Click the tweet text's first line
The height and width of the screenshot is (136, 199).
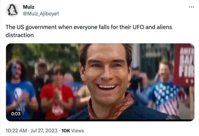pos(89,27)
